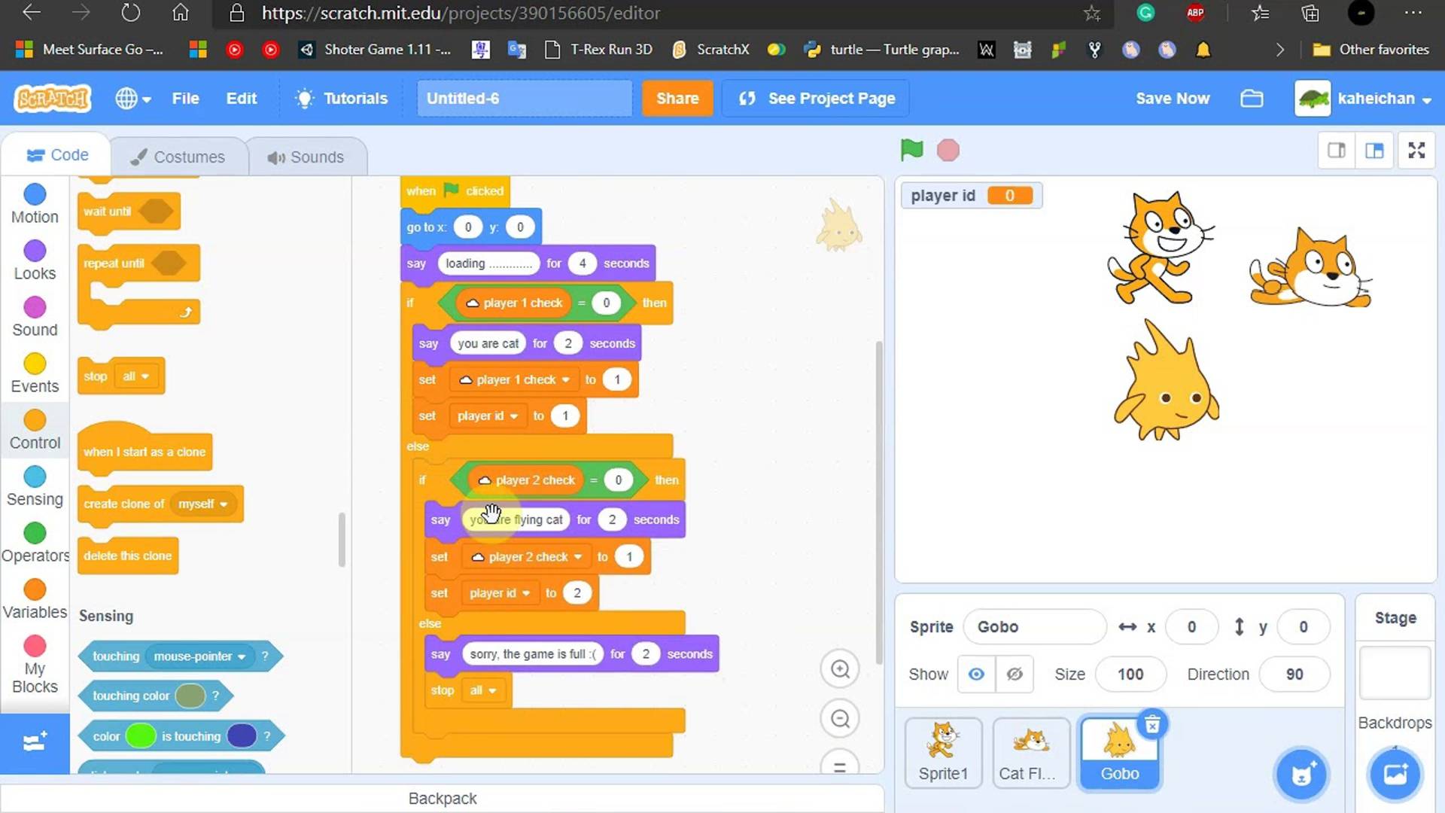Image resolution: width=1445 pixels, height=813 pixels.
Task: Open the myself dropdown in create clone
Action: (203, 504)
